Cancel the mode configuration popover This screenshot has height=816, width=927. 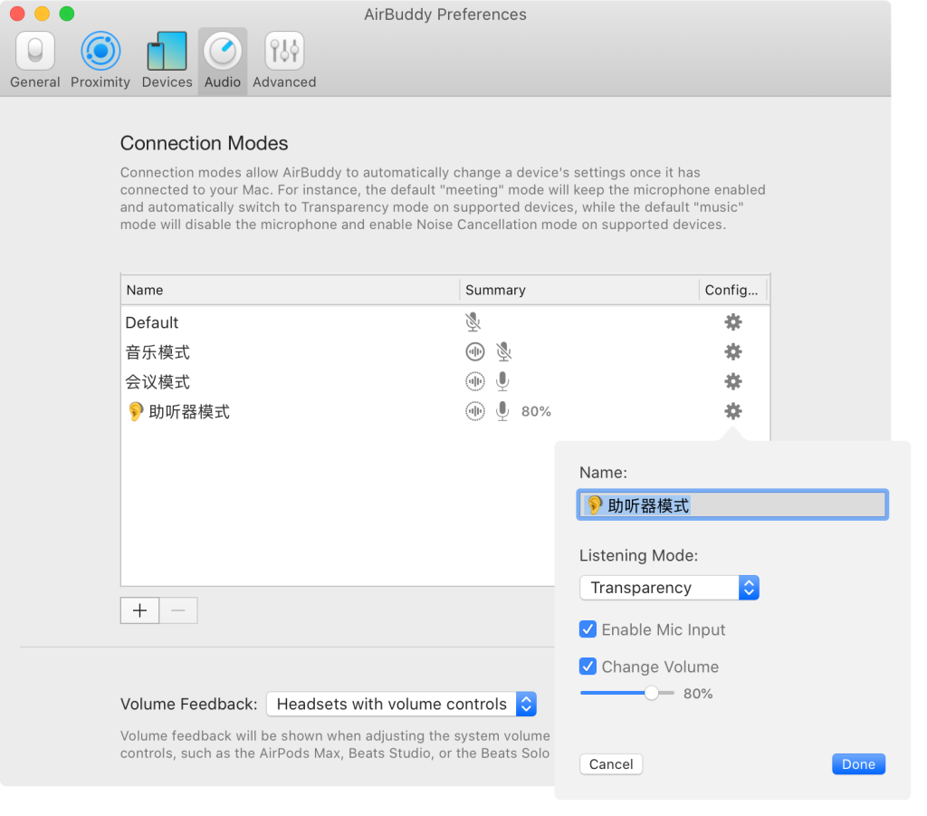(611, 763)
